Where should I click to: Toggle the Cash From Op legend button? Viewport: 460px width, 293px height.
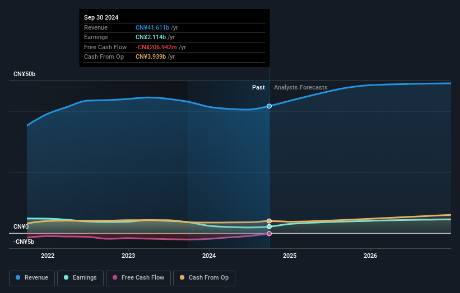pyautogui.click(x=204, y=278)
